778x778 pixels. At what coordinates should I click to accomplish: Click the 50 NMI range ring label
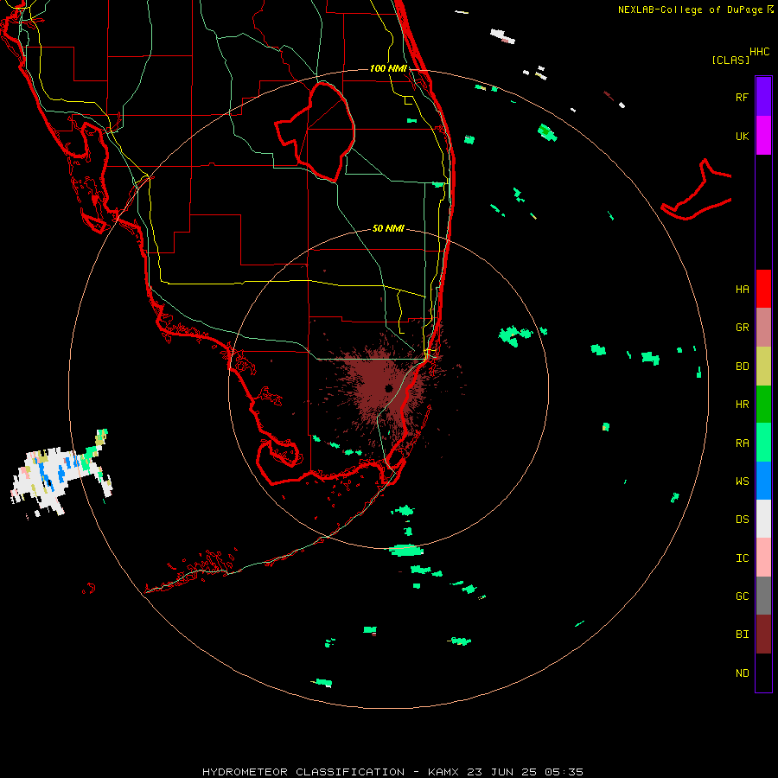(x=388, y=228)
